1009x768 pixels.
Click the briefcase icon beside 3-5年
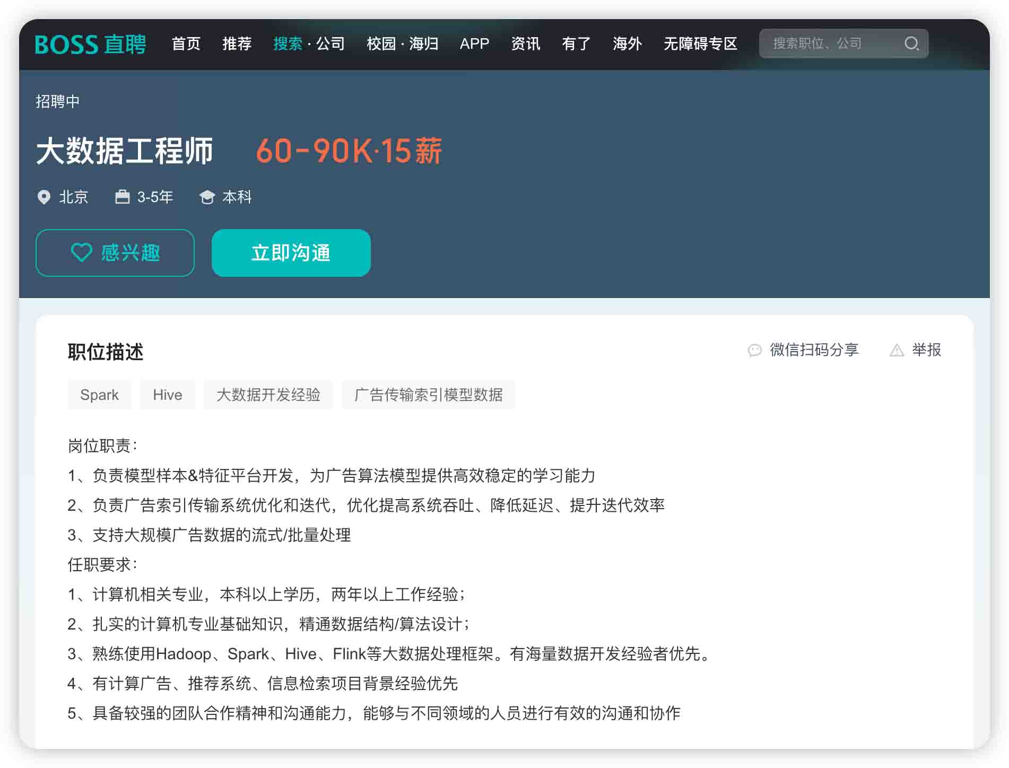point(123,197)
